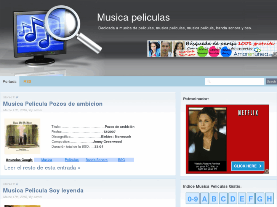Screen dimensions: 277x207
Task: Click inside the search input field
Action: tap(234, 81)
